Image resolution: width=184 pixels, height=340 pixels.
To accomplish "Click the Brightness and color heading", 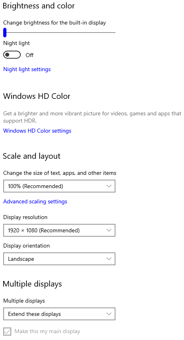I will pyautogui.click(x=39, y=6).
